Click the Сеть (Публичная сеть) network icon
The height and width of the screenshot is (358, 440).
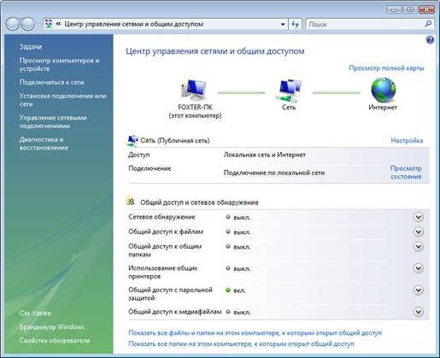132,140
